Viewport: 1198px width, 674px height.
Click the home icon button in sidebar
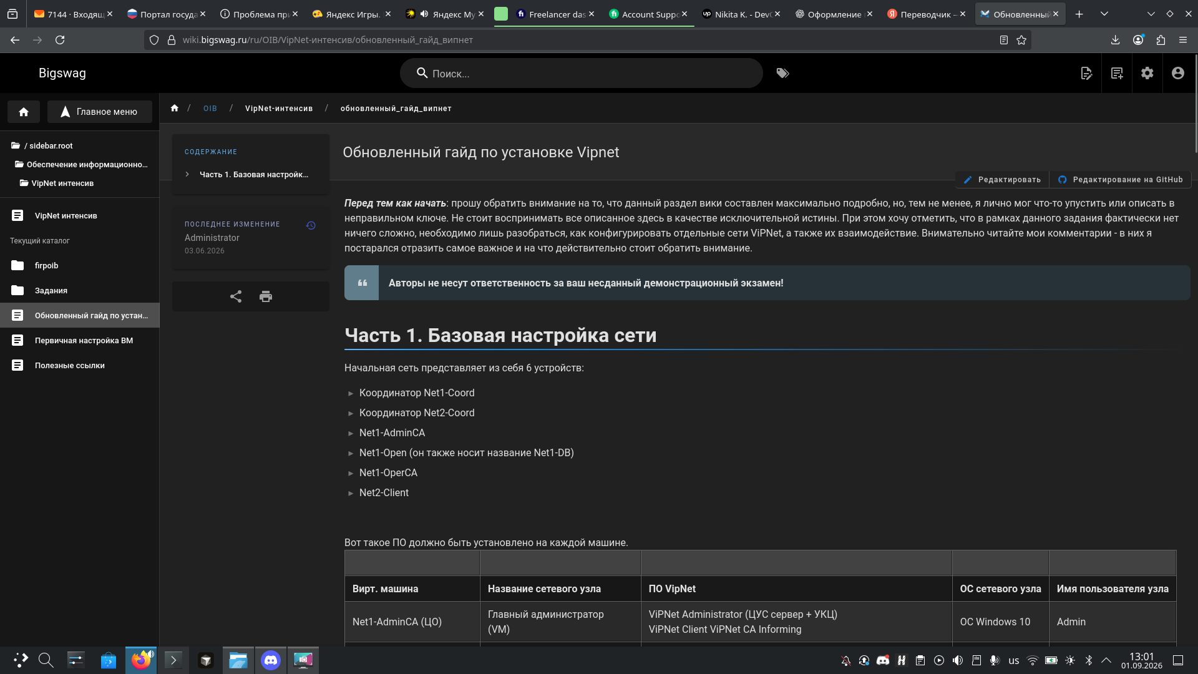point(24,112)
